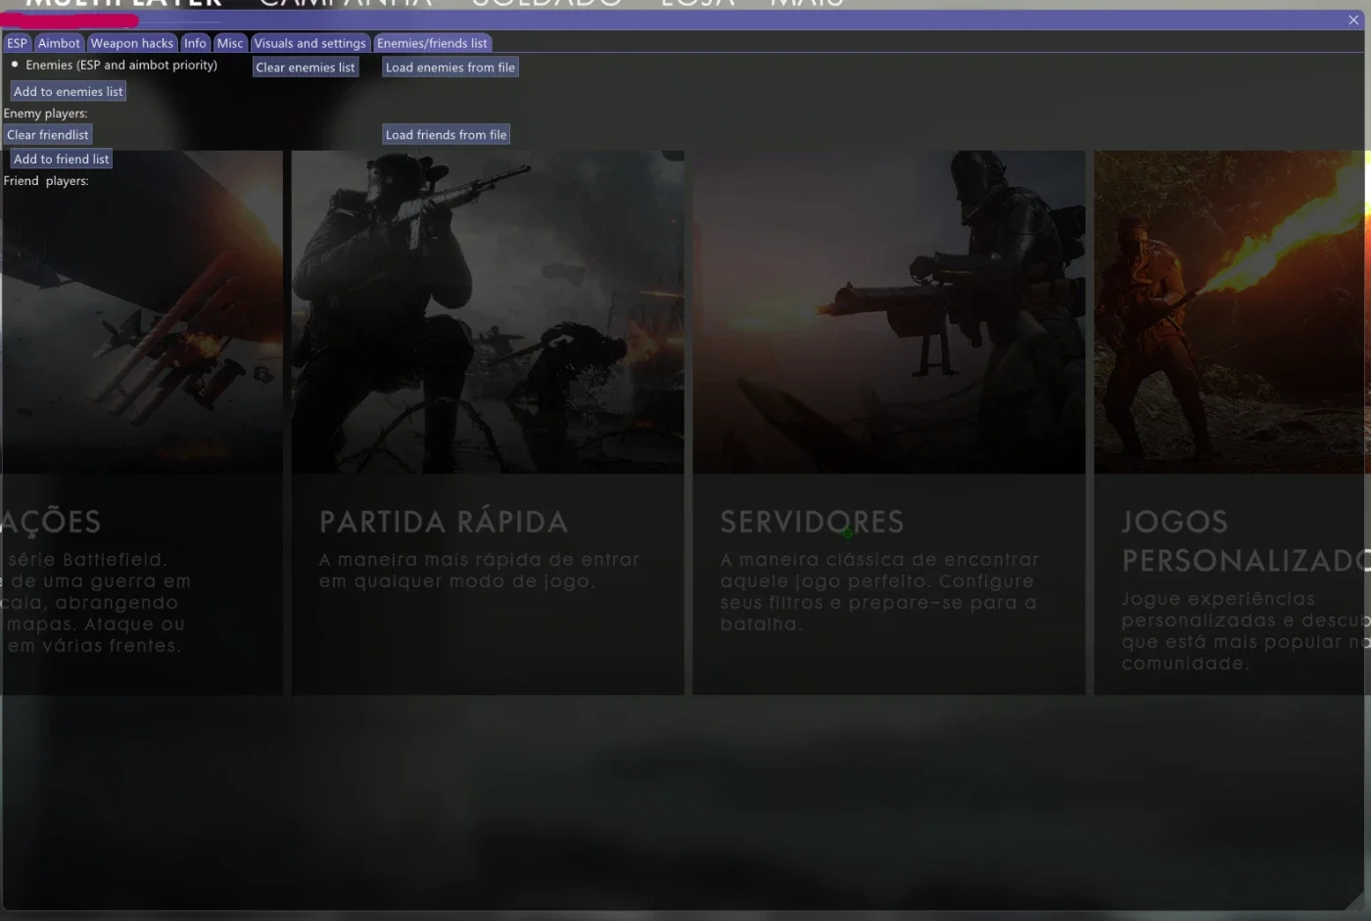1371x921 pixels.
Task: Click Load enemies from file
Action: tap(450, 68)
